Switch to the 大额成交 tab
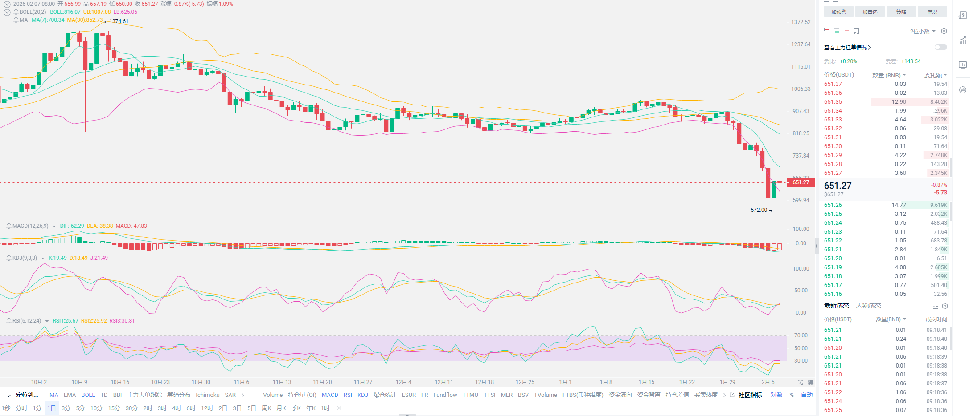Screen dimensions: 973x416 868,305
